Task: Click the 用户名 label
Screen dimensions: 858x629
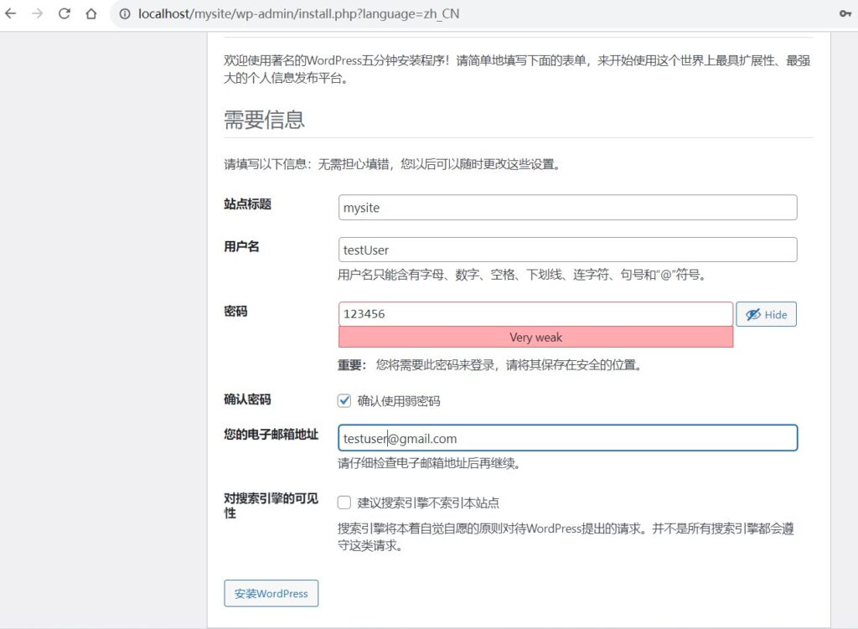Action: click(x=241, y=247)
